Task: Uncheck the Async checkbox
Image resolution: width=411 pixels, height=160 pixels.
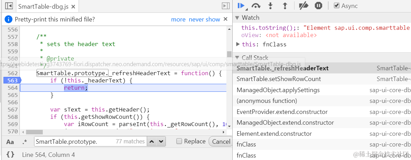Action: click(337, 6)
